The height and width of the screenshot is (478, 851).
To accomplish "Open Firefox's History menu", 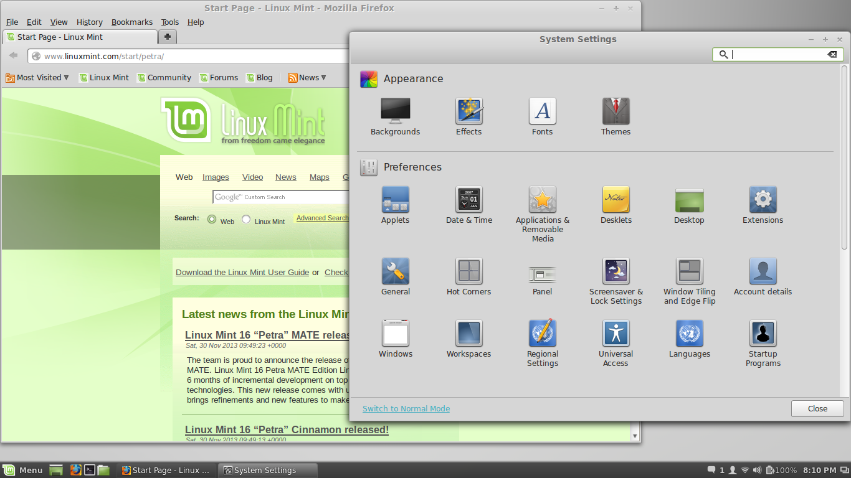I will coord(89,22).
